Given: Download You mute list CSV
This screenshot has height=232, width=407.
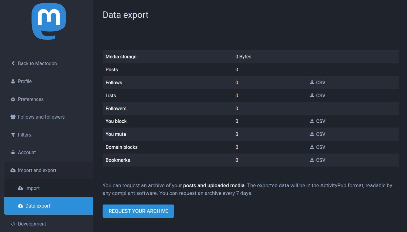Looking at the screenshot, I should coord(318,134).
